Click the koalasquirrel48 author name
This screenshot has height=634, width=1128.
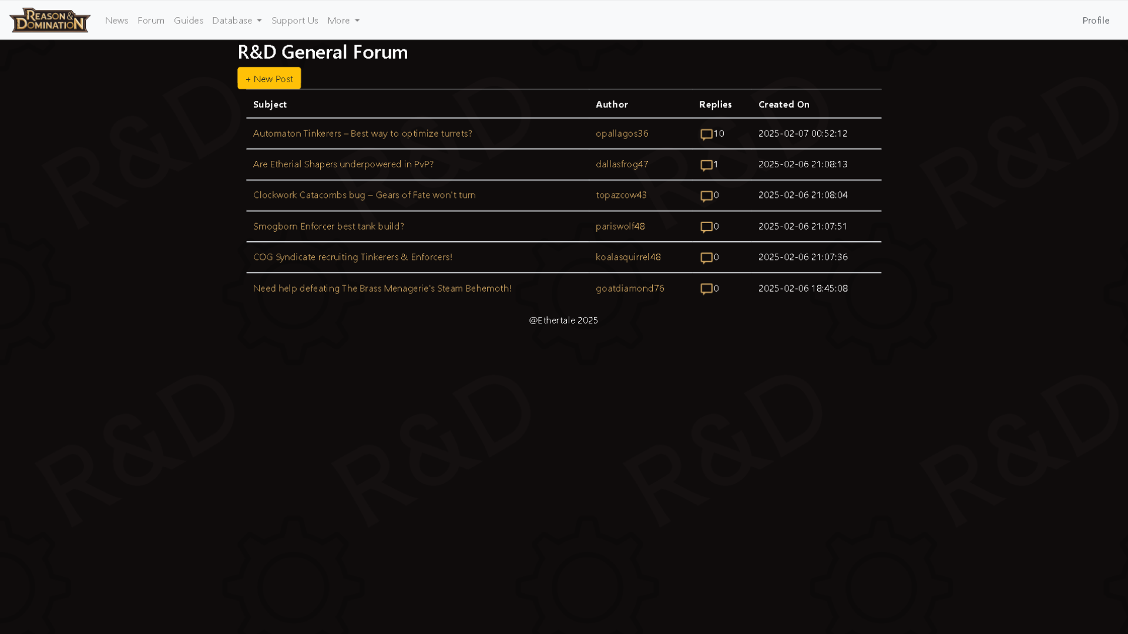point(628,257)
